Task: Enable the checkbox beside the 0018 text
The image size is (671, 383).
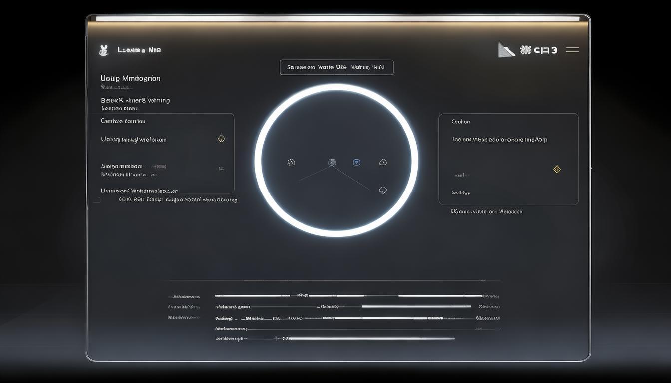Action: [96, 199]
